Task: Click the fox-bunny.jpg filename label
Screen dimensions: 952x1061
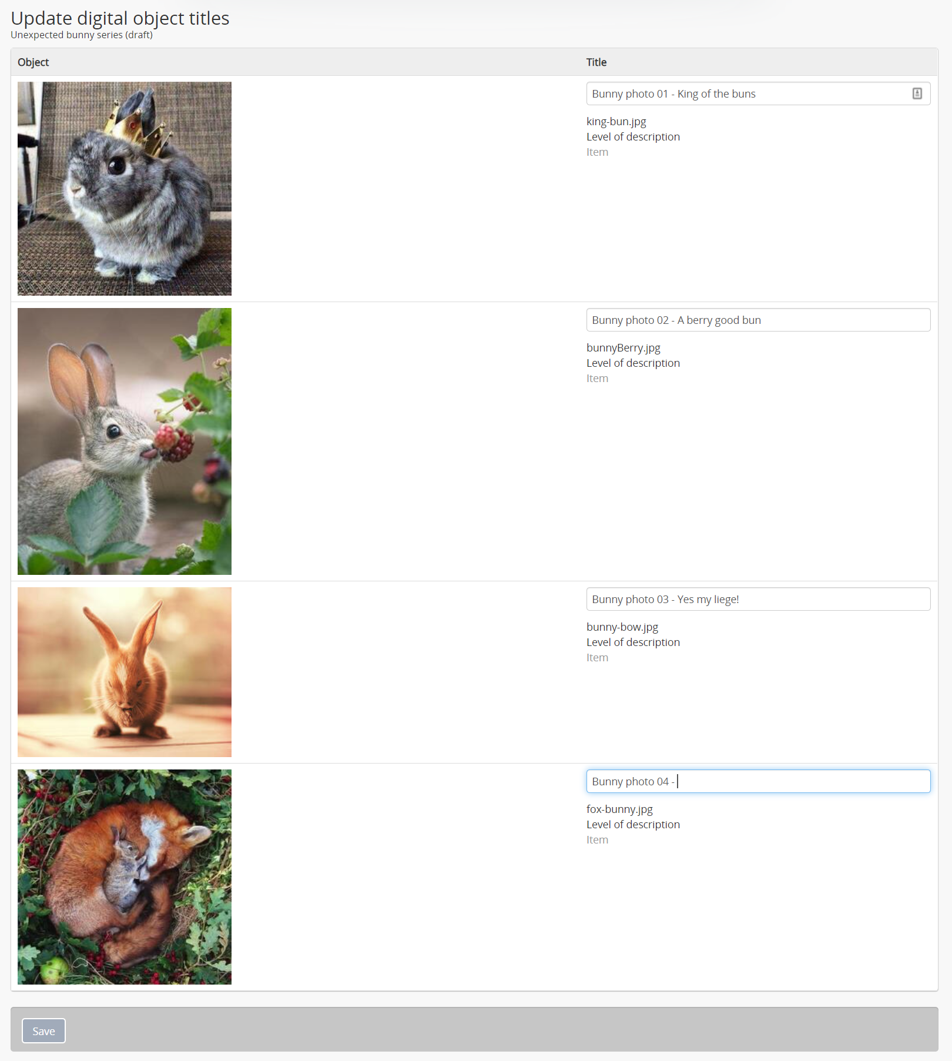Action: click(x=619, y=809)
